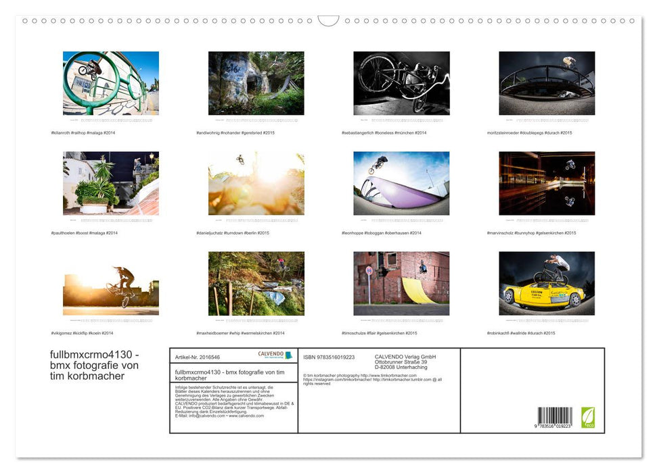View the #sebastiangerlich boneless München image
This screenshot has height=473, width=657.
tap(401, 82)
